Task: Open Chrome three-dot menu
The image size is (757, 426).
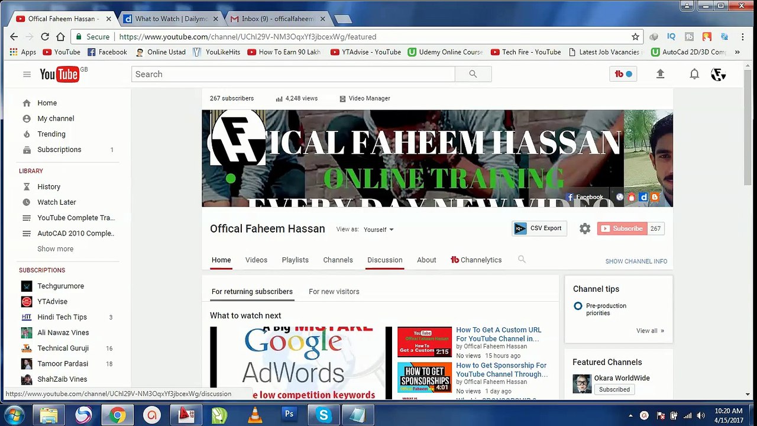Action: click(743, 37)
